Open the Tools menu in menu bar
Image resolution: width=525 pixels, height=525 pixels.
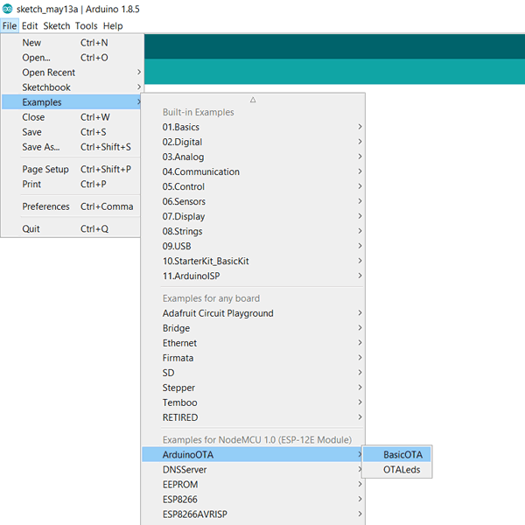(x=86, y=26)
